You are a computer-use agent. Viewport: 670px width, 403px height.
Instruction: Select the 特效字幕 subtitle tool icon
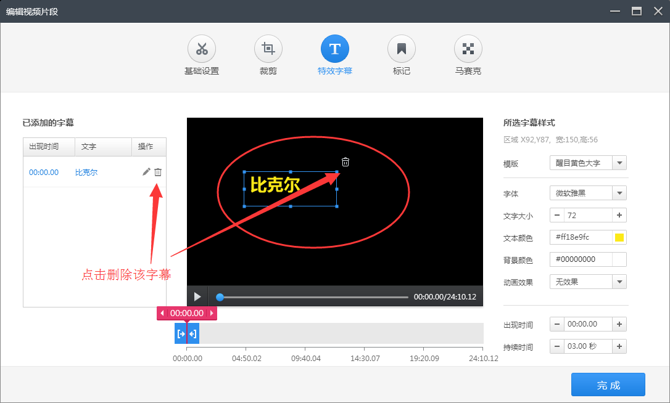[x=335, y=48]
